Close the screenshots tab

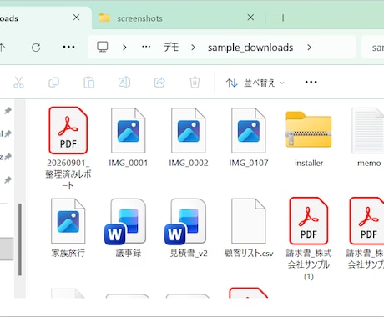(x=250, y=18)
